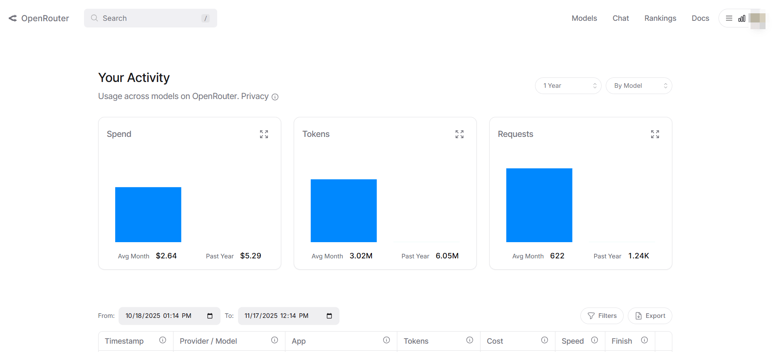Expand the Requests chart

point(655,134)
